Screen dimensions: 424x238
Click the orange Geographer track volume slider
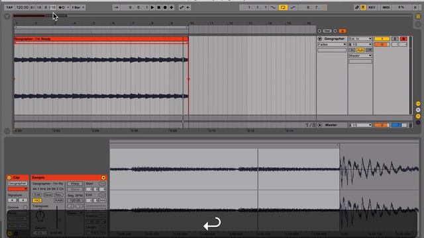coord(382,44)
